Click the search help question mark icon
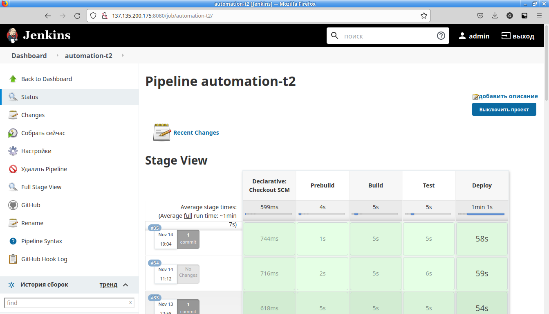The image size is (549, 314). point(441,36)
